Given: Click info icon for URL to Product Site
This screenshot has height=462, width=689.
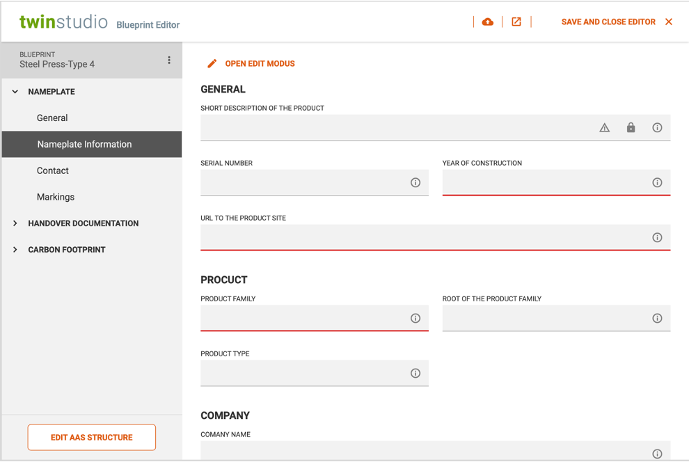Looking at the screenshot, I should point(657,237).
